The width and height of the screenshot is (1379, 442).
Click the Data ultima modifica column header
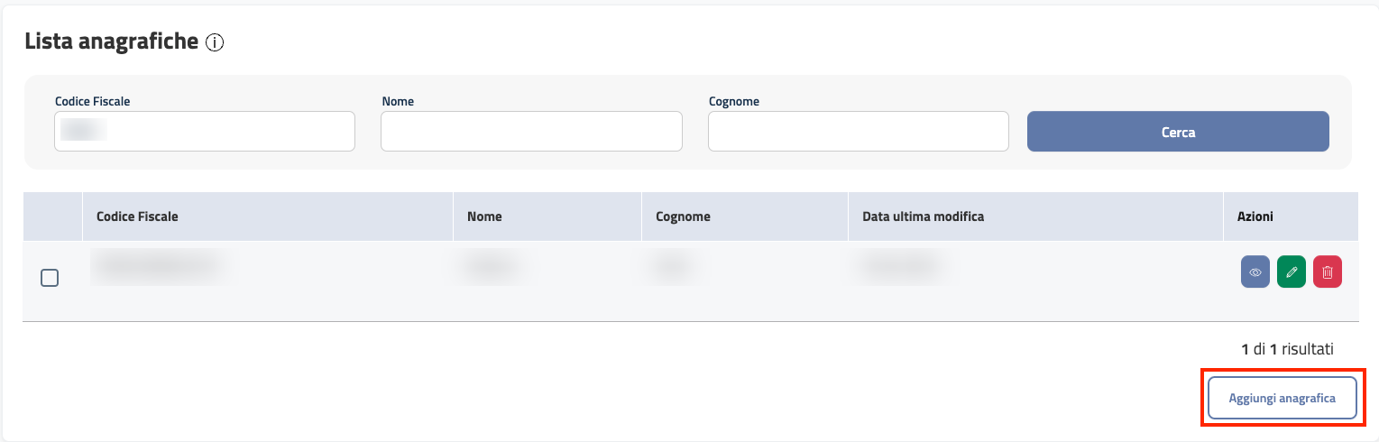923,216
